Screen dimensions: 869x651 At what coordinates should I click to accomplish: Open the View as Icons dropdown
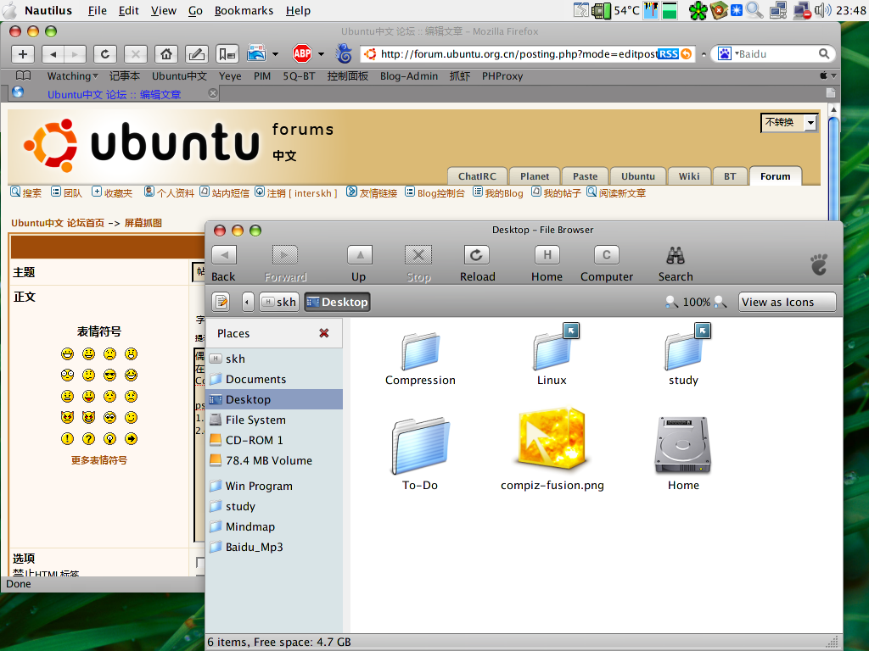click(x=787, y=302)
